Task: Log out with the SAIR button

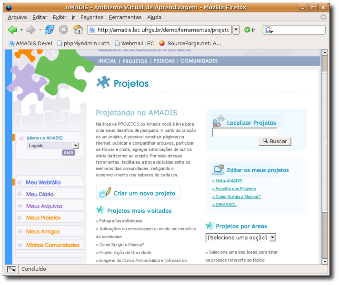Action: tap(68, 153)
